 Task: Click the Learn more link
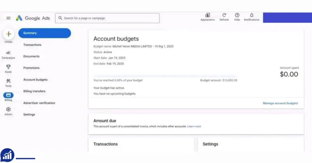pyautogui.click(x=194, y=126)
